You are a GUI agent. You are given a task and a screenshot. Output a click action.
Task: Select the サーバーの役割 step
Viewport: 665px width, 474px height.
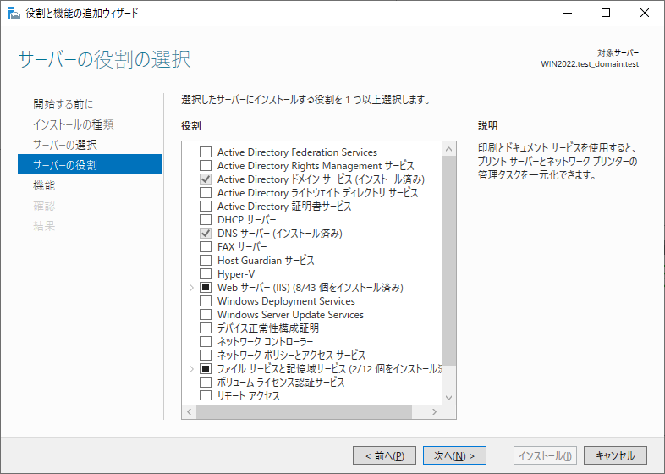coord(90,165)
